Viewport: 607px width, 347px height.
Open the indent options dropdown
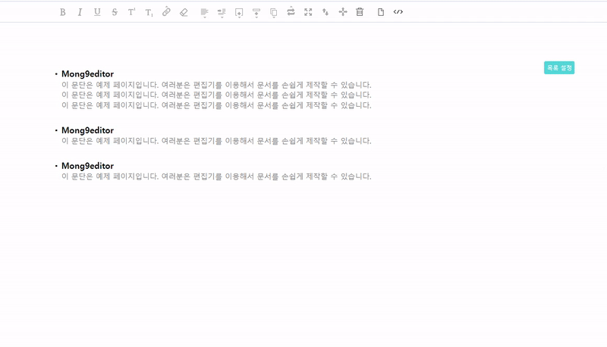tap(222, 12)
